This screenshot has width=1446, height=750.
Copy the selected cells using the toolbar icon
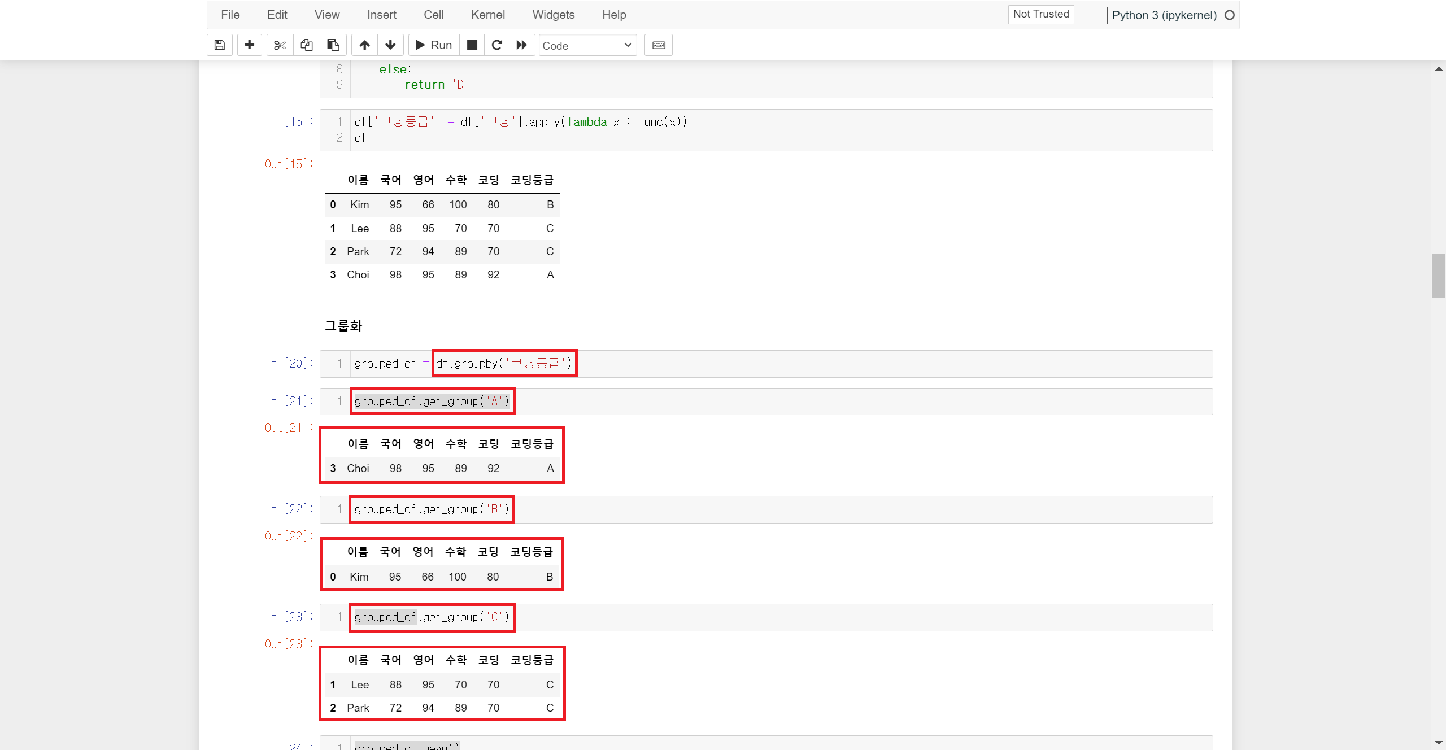pyautogui.click(x=306, y=45)
